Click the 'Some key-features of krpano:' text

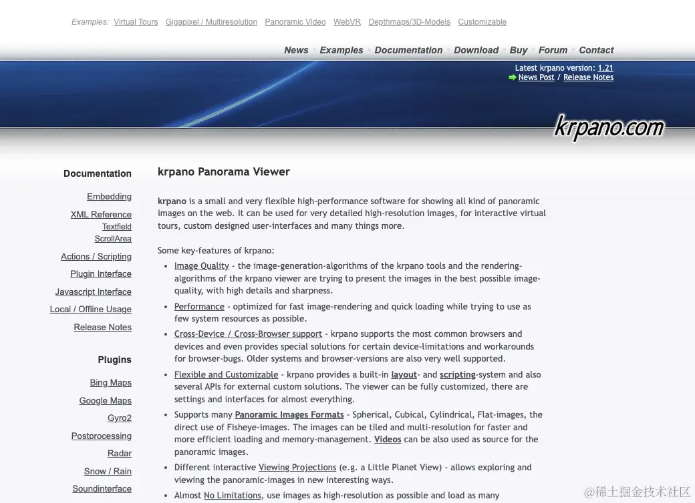(x=216, y=250)
